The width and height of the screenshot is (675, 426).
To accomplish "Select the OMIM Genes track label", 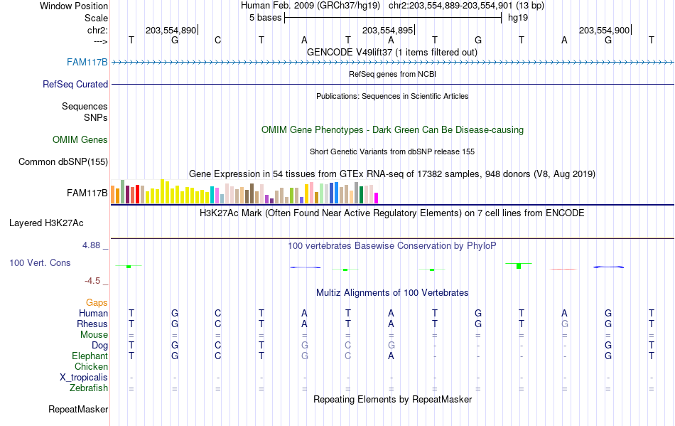I will pyautogui.click(x=80, y=140).
